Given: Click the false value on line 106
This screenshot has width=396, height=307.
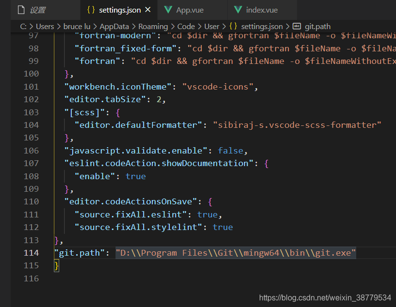Looking at the screenshot, I should (231, 151).
